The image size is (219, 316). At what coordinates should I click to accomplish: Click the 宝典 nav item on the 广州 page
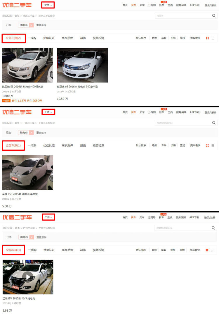coord(170,217)
